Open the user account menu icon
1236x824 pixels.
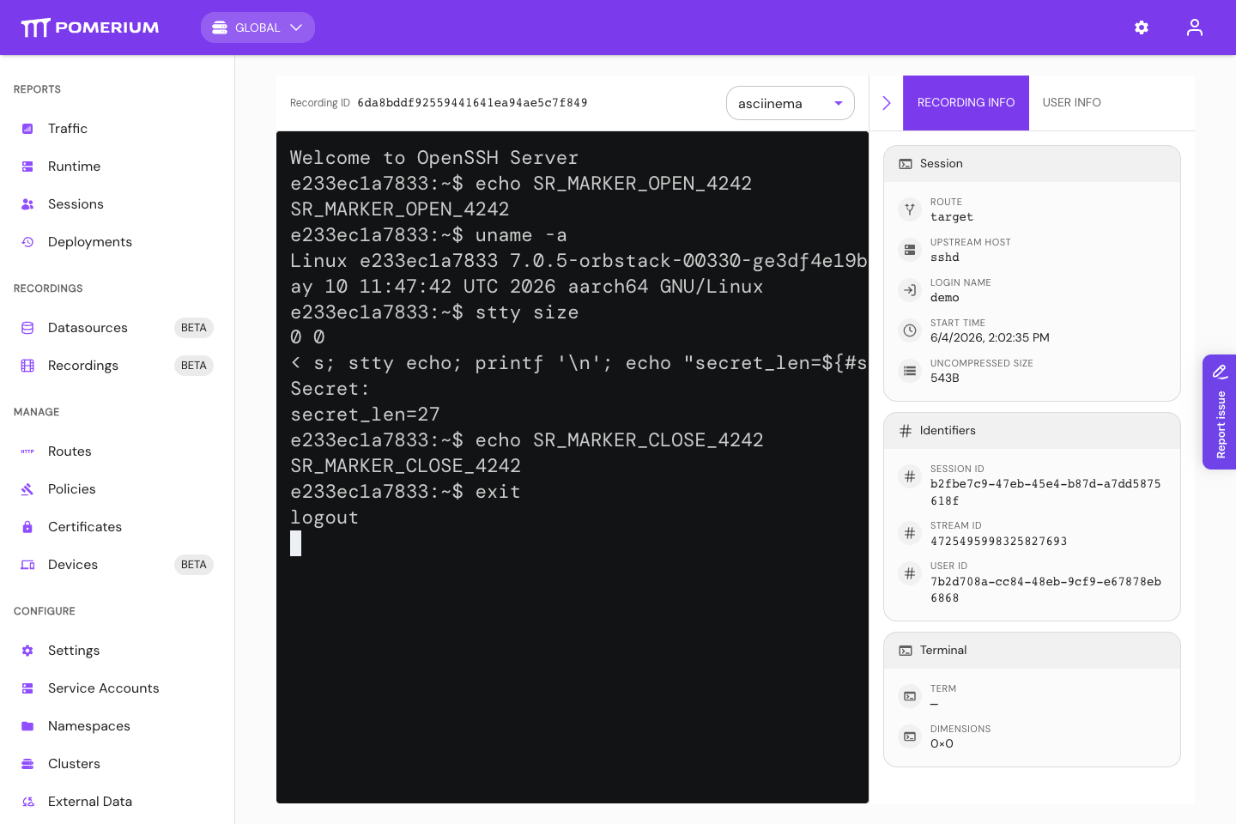(1195, 27)
